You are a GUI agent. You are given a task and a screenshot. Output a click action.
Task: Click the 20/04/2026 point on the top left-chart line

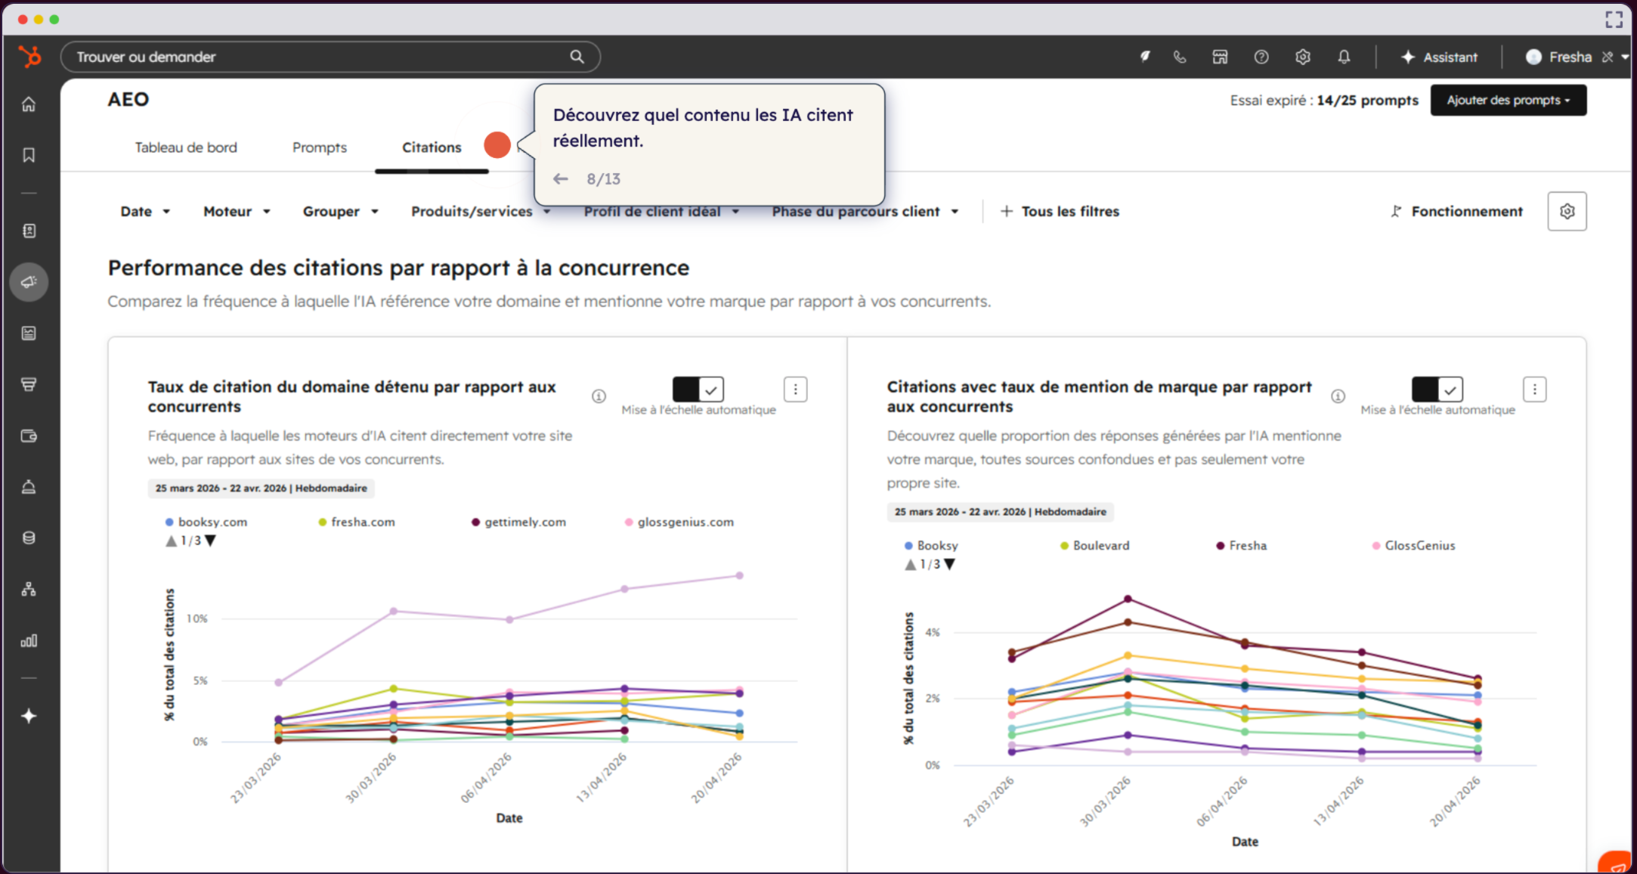point(740,575)
